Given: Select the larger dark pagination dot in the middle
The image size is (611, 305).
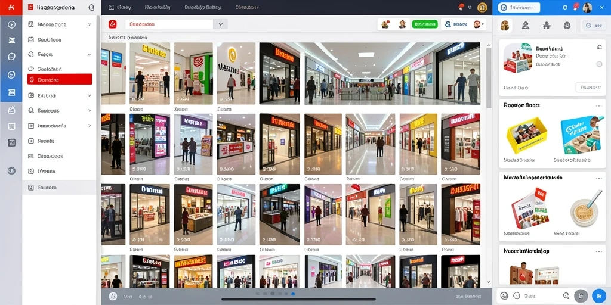Looking at the screenshot, I should [x=272, y=294].
